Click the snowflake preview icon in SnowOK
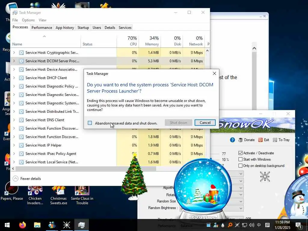 265,176
